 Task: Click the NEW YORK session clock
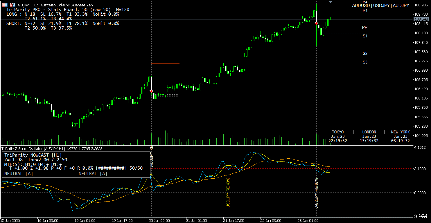(x=400, y=136)
